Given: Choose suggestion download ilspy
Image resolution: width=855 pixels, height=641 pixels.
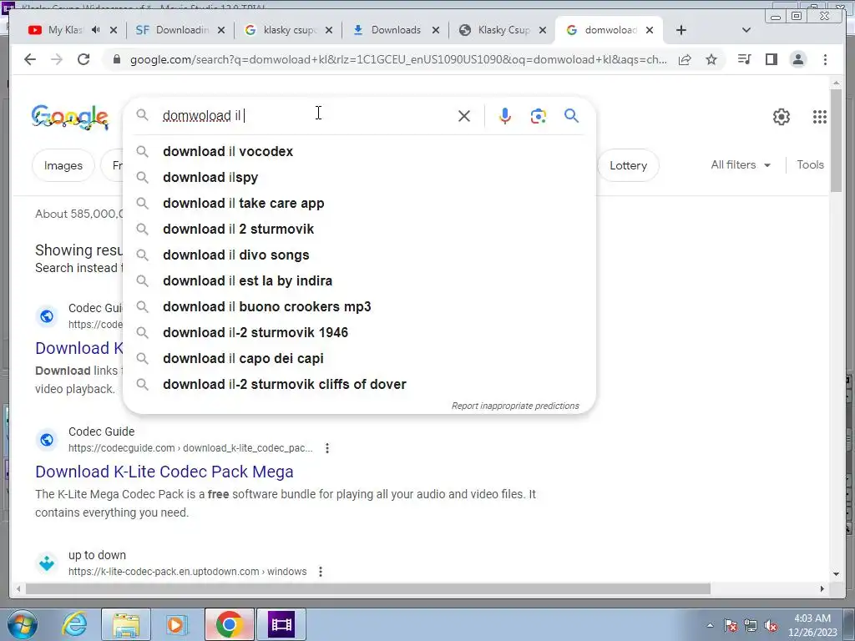Looking at the screenshot, I should click(360, 177).
